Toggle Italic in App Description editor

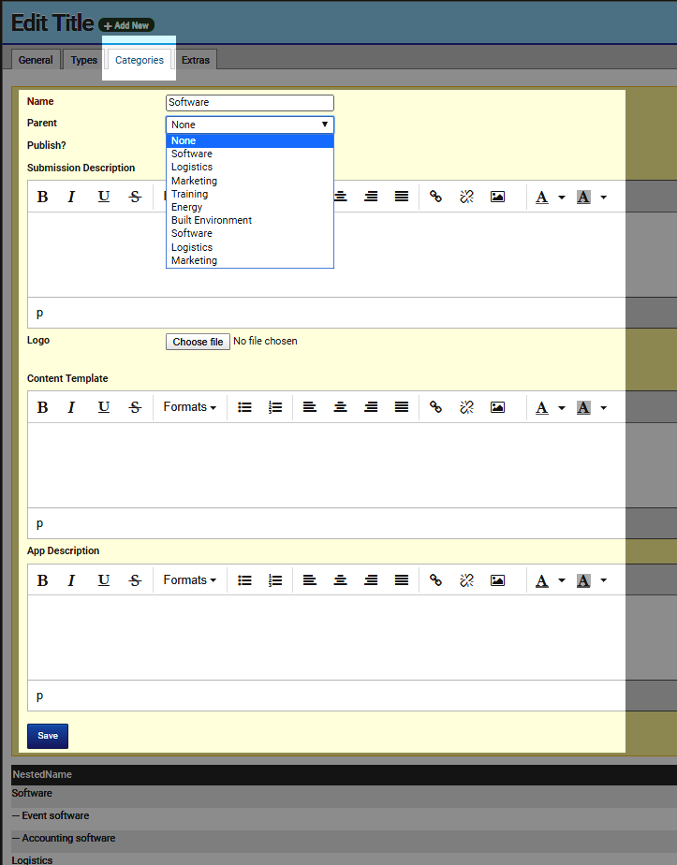[71, 580]
